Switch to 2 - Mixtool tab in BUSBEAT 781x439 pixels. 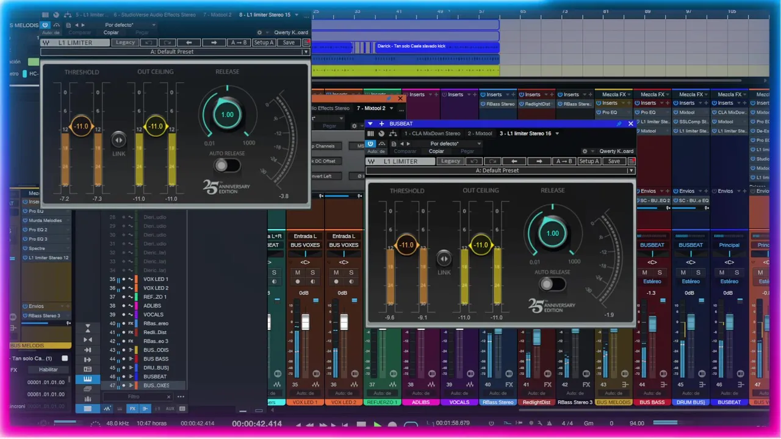point(480,134)
